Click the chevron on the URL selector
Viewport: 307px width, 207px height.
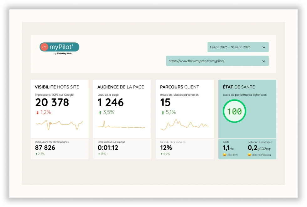click(264, 61)
